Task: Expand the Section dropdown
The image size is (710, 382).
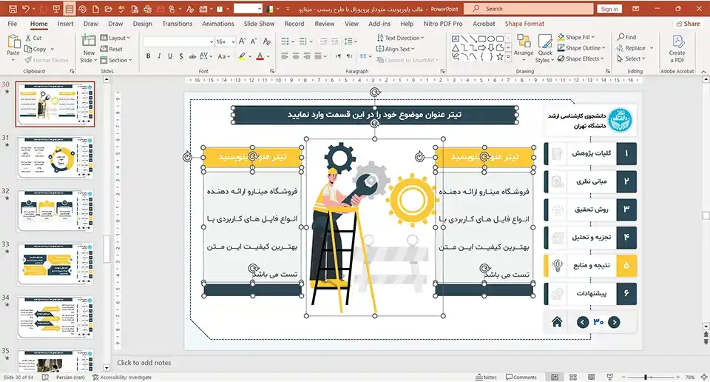Action: click(116, 60)
